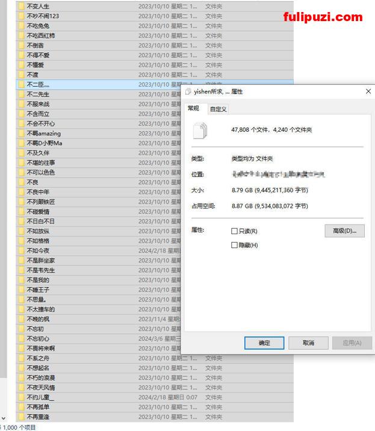
Task: Click the folder icon for 不变人生
Action: click(21, 7)
